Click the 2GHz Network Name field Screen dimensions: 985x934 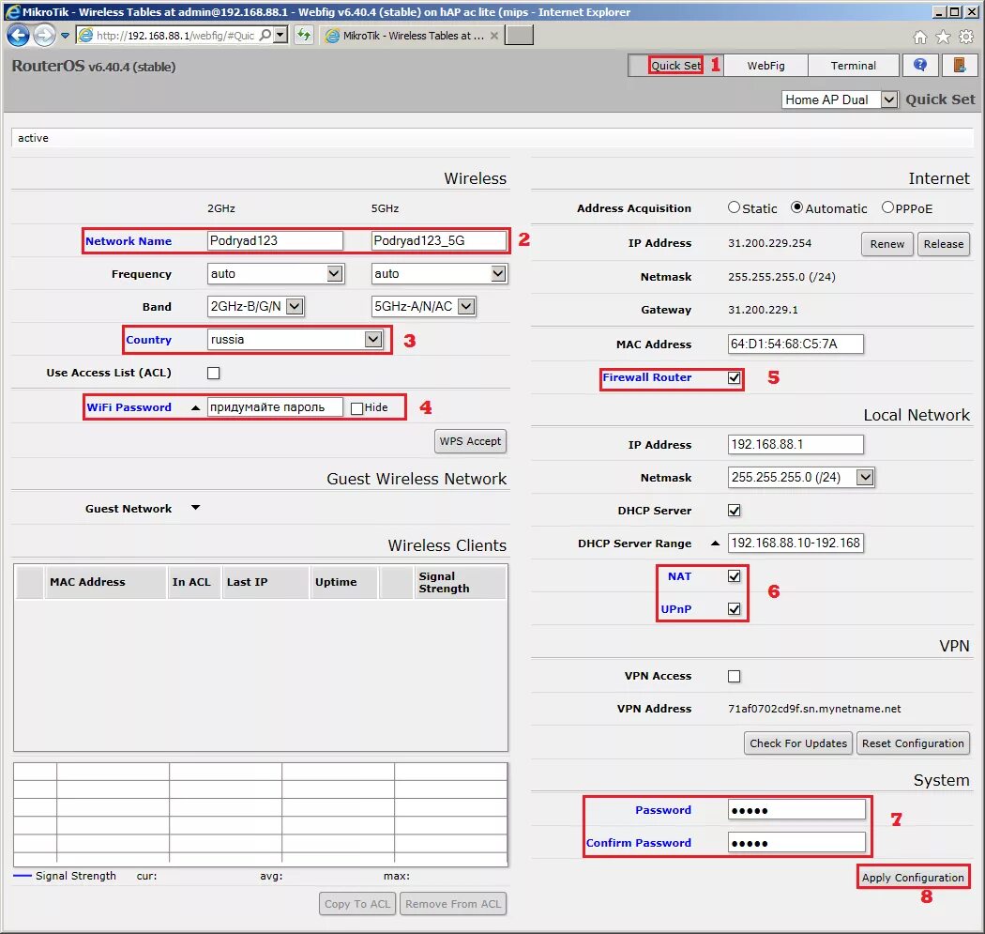pos(275,240)
